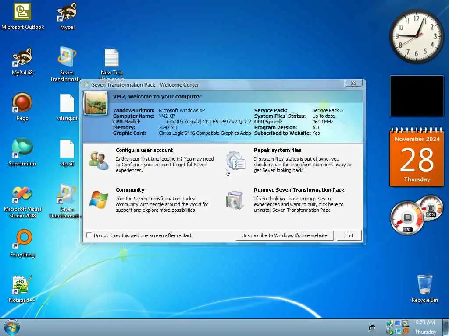Viewport: 449px width, 336px height.
Task: Click the teal TU tray icon
Action: tap(398, 332)
